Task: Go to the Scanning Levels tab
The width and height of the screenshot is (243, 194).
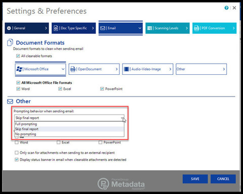Action: coord(168,28)
